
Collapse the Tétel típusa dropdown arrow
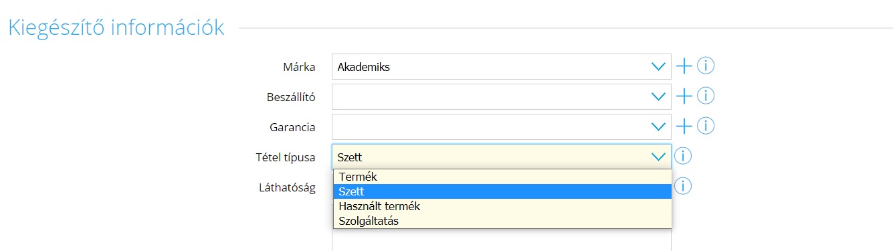(658, 157)
